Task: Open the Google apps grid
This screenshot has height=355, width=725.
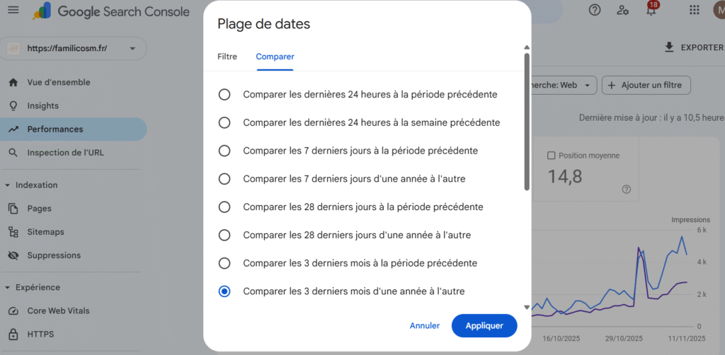Action: point(694,11)
